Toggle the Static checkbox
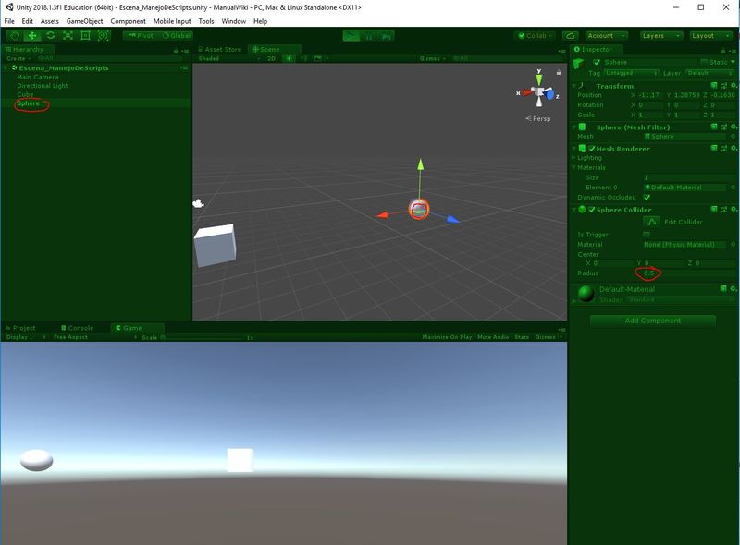Image resolution: width=740 pixels, height=545 pixels. [x=704, y=62]
